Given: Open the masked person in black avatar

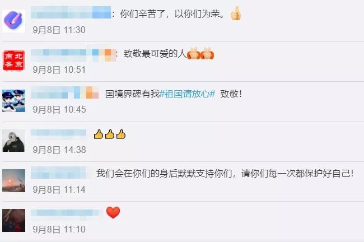Looking at the screenshot, I should coord(13,141).
